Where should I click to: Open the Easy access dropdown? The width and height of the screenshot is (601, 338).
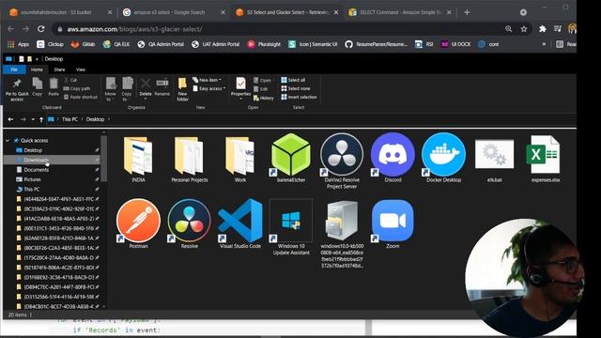208,88
